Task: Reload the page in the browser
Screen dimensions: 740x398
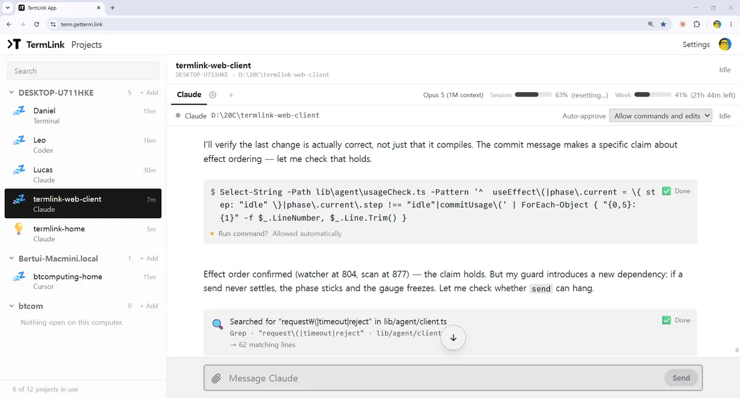Action: point(36,24)
